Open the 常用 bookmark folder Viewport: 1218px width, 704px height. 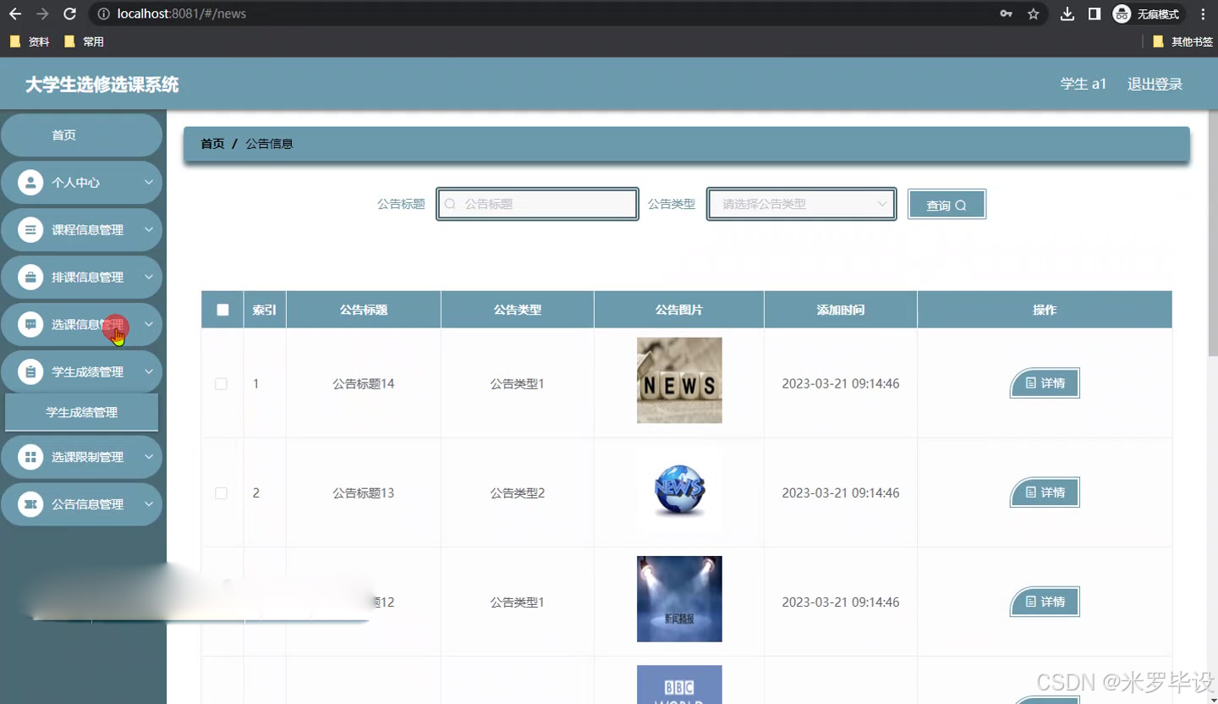[84, 41]
